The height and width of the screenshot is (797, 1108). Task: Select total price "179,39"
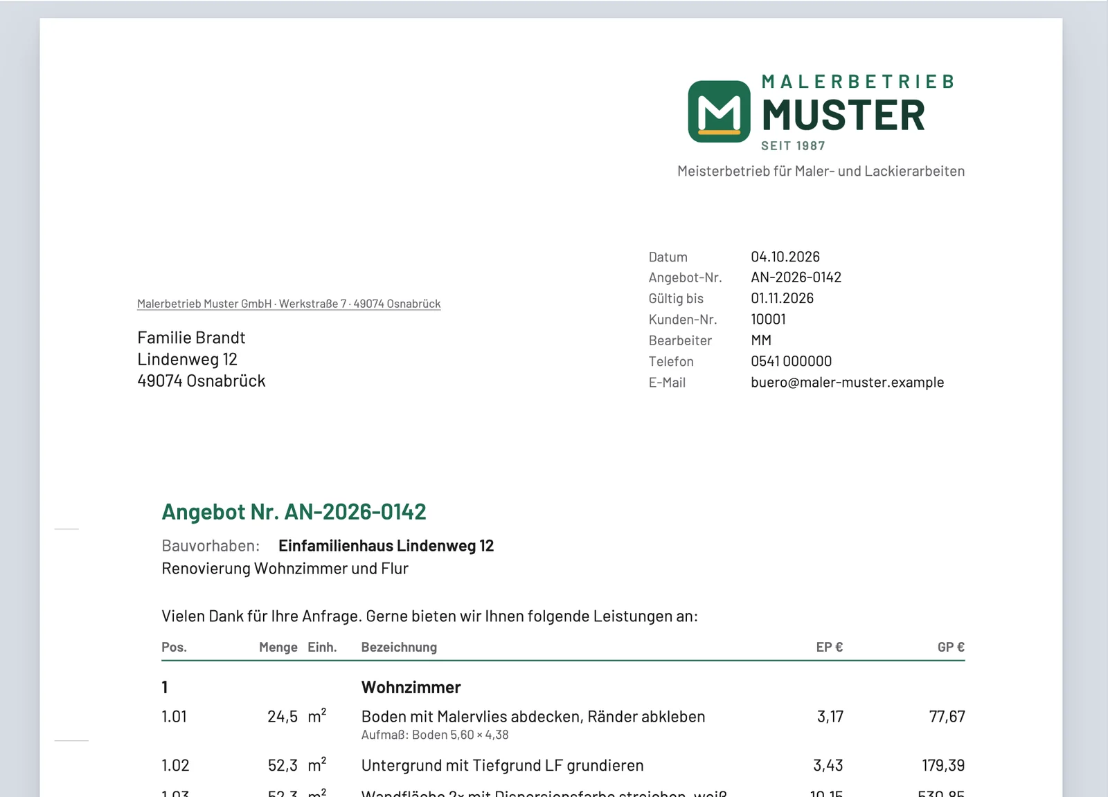click(943, 765)
